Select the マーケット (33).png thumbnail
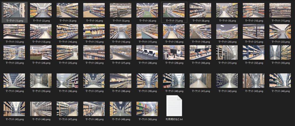This screenshot has width=295, height=126. tap(280, 52)
